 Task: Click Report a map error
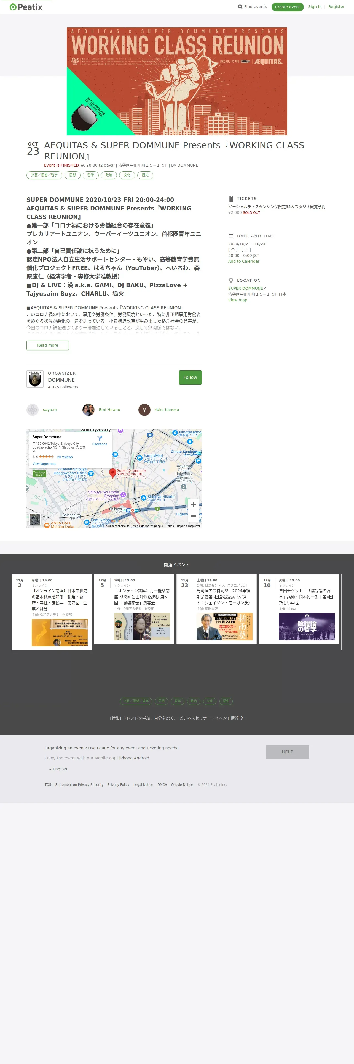click(188, 526)
